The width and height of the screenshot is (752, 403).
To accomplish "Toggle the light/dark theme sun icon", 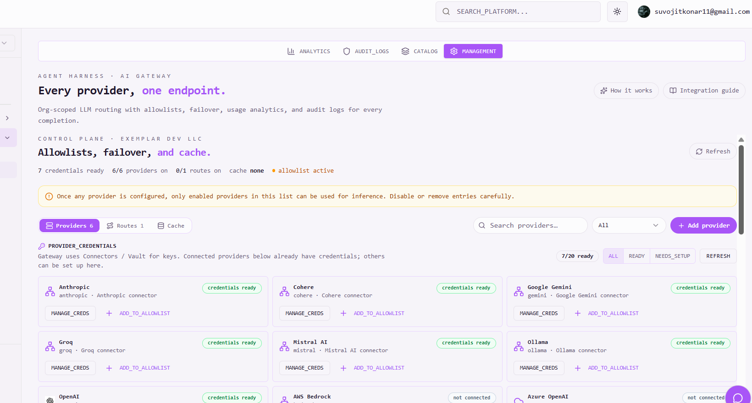I will pos(617,11).
